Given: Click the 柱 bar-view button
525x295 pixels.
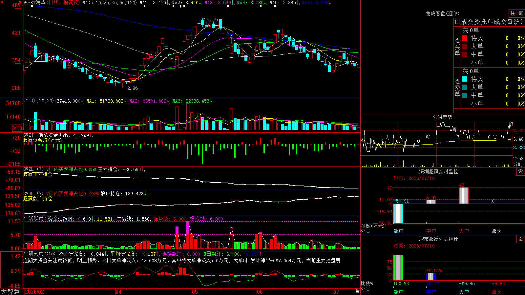Looking at the screenshot, I should 512,13.
